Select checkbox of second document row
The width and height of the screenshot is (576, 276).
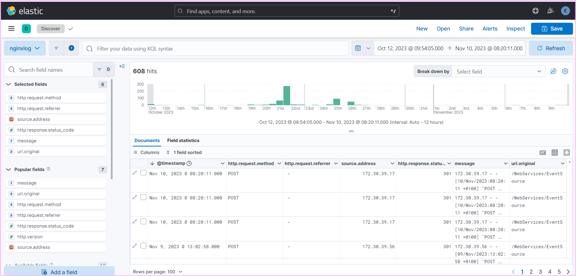tap(143, 197)
